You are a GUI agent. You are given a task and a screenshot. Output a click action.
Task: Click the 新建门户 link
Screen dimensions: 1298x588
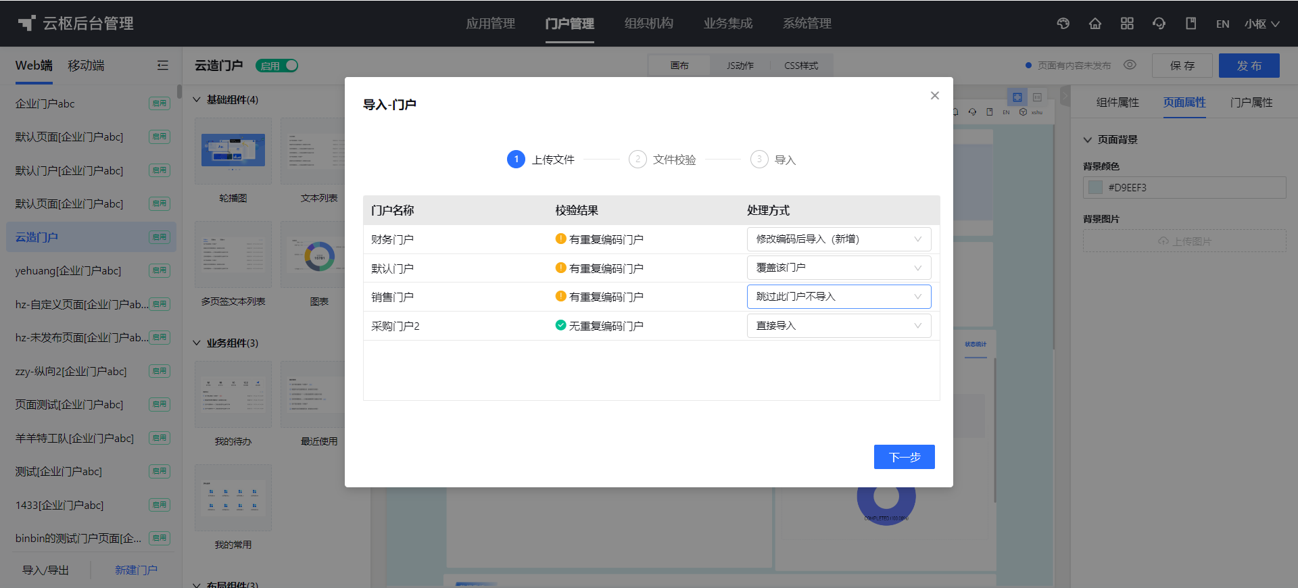(136, 570)
